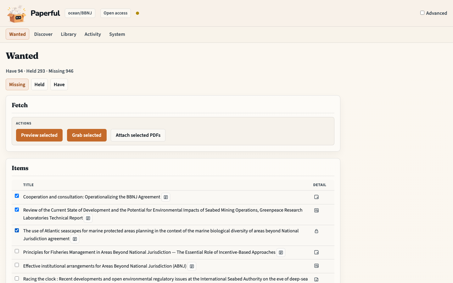Open abstract icon after 'Laboratories Technical Report'

pyautogui.click(x=88, y=218)
